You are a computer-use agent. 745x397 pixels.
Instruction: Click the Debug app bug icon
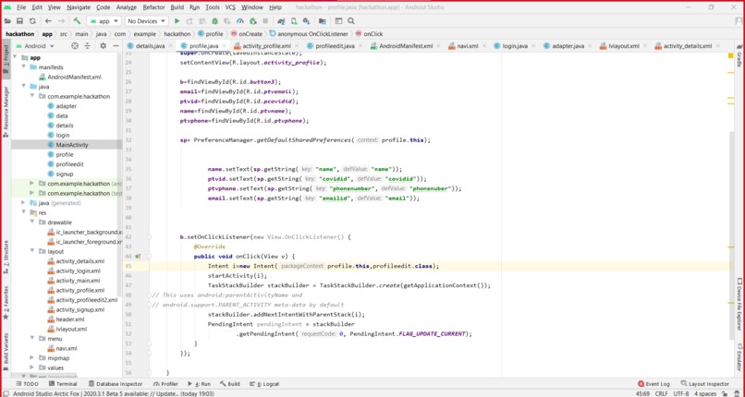click(214, 21)
